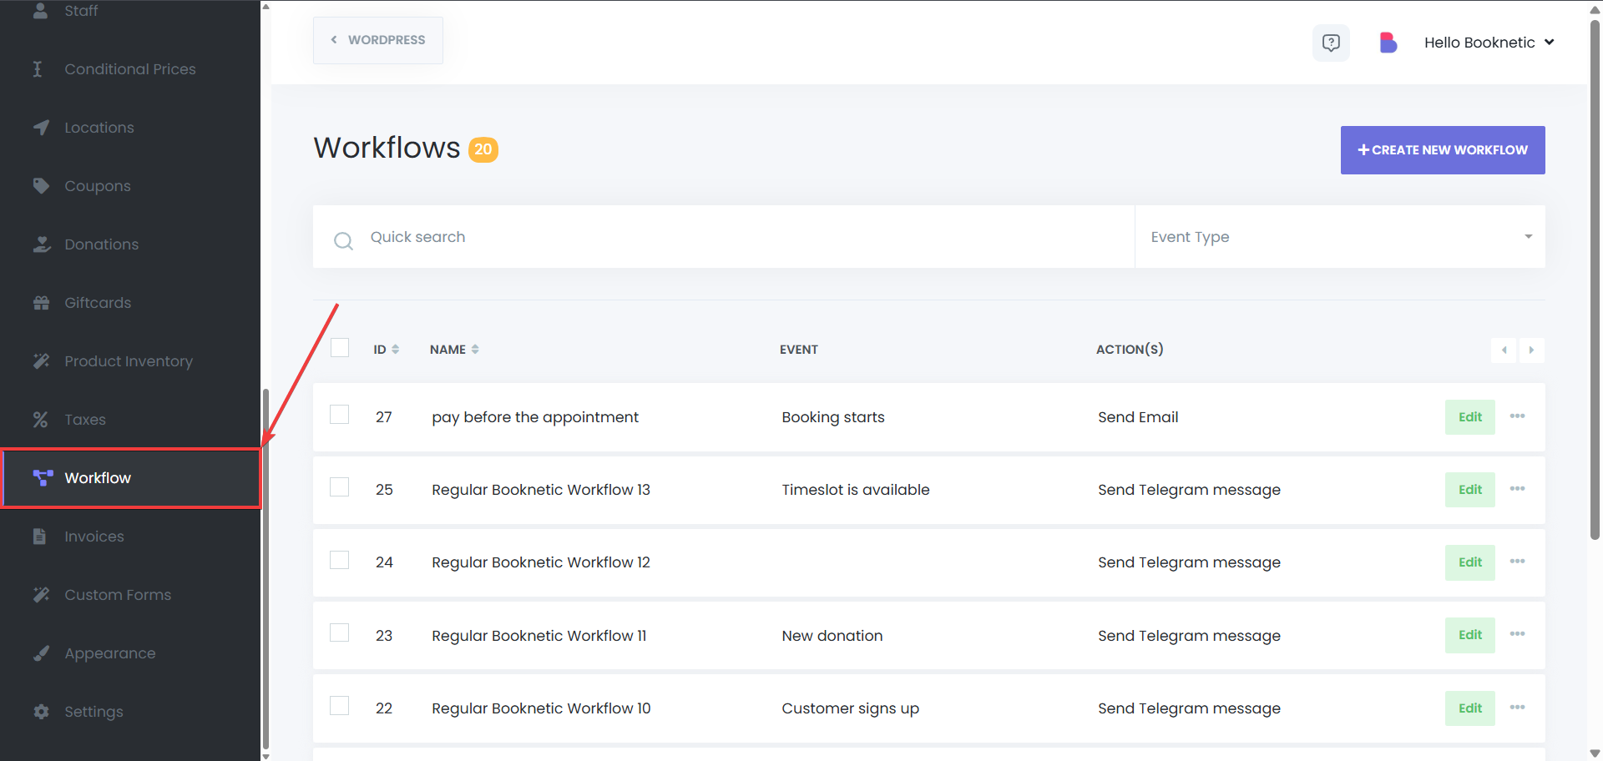Tick checkbox for workflow 24
This screenshot has height=761, width=1603.
(x=340, y=559)
